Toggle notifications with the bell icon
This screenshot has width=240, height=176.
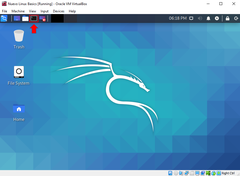[x=208, y=18]
